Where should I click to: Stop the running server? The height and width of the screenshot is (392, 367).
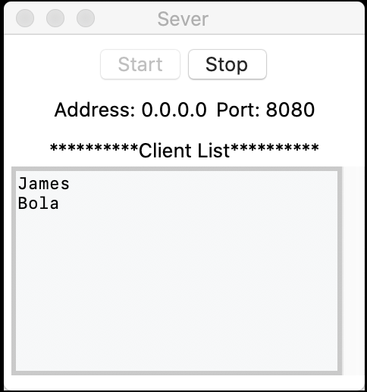tap(227, 64)
